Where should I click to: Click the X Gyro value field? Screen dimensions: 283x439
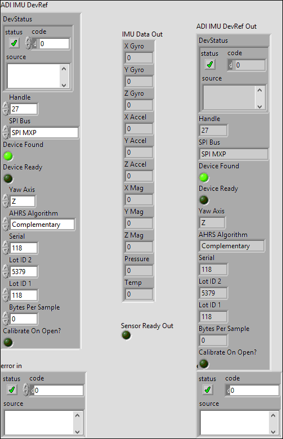tap(139, 57)
